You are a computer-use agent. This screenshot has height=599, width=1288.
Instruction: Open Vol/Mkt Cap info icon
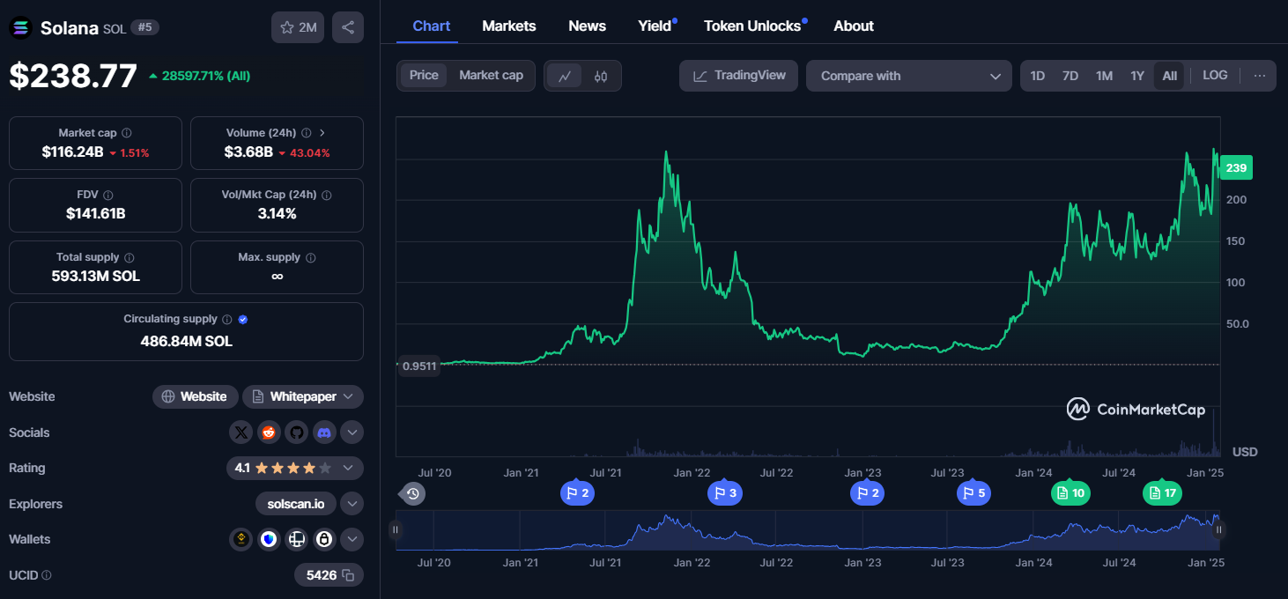pos(327,195)
